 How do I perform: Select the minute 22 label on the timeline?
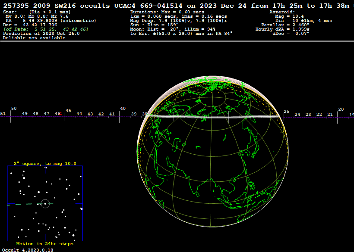tap(319, 115)
